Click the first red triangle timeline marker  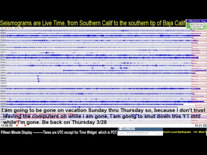pos(17,126)
